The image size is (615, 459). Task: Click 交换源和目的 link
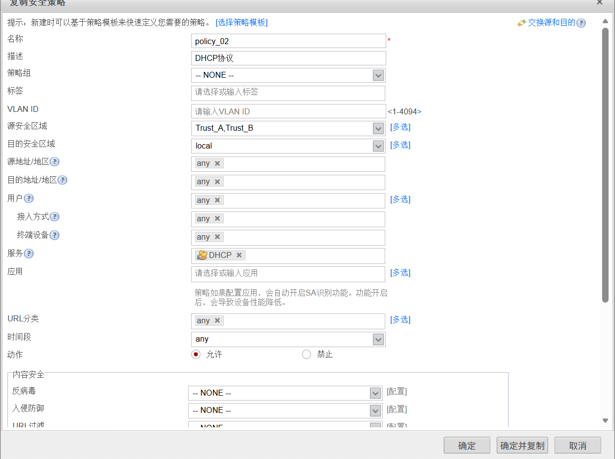click(552, 23)
